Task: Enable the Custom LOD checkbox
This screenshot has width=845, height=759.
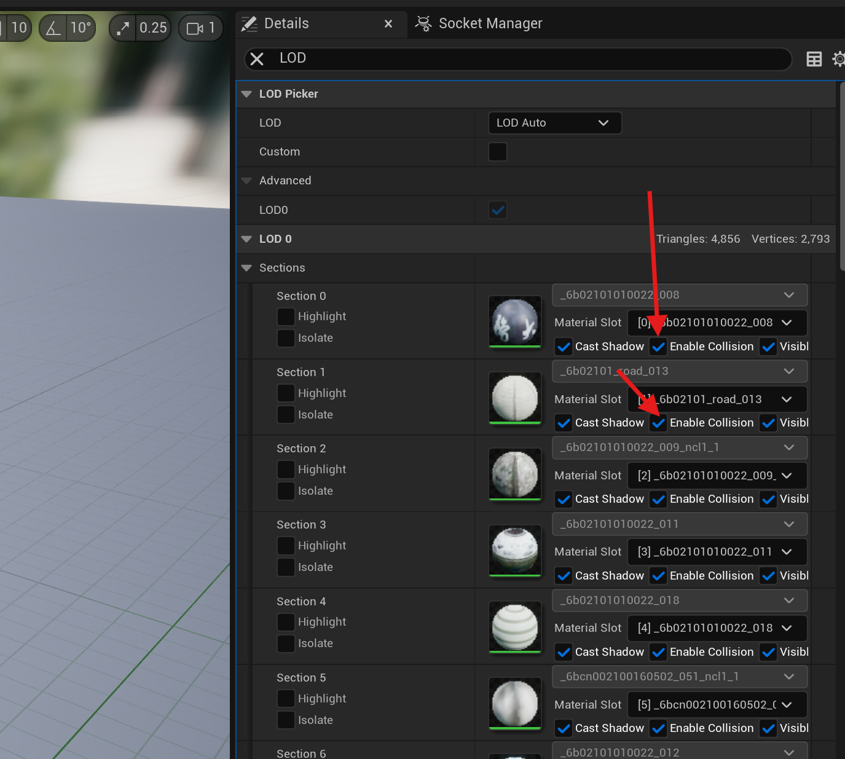Action: point(497,152)
